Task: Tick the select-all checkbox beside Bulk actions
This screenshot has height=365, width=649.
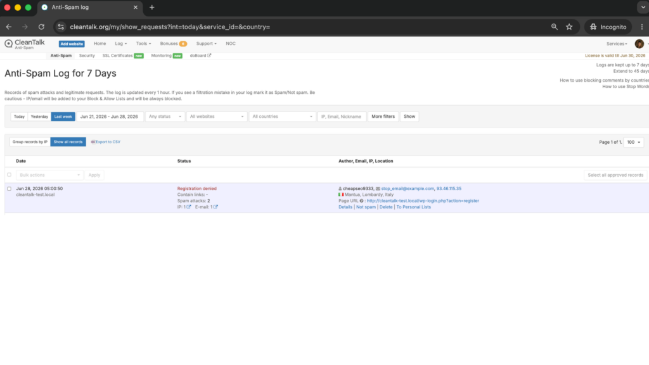Action: [x=9, y=175]
